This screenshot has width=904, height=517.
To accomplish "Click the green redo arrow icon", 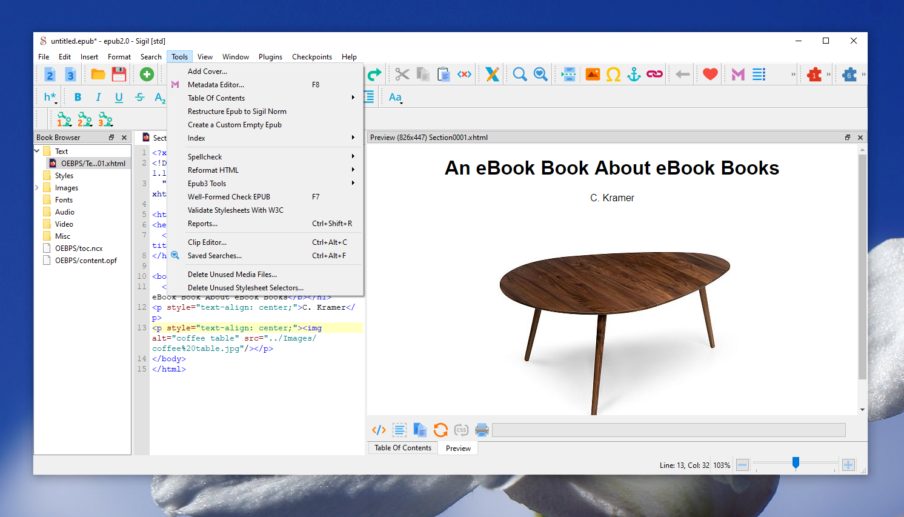I will [374, 75].
